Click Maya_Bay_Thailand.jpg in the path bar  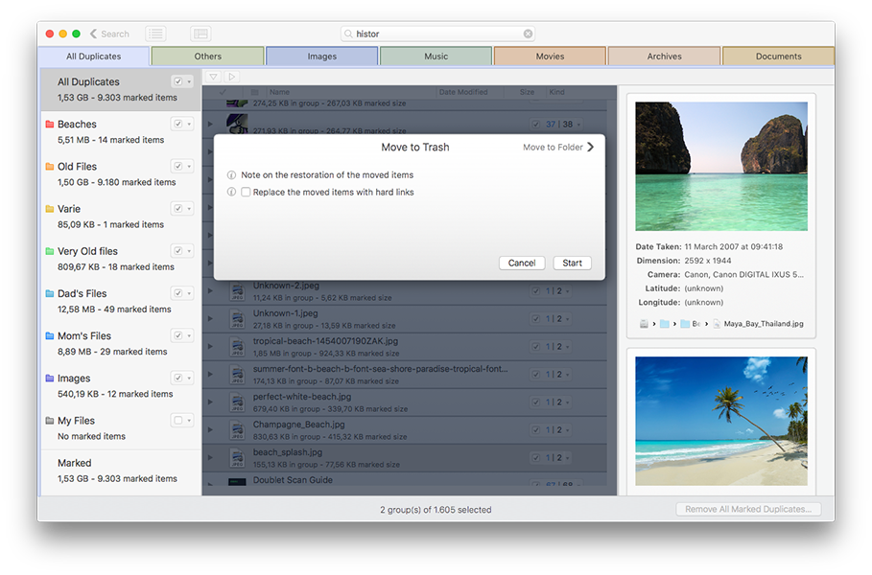(x=764, y=324)
